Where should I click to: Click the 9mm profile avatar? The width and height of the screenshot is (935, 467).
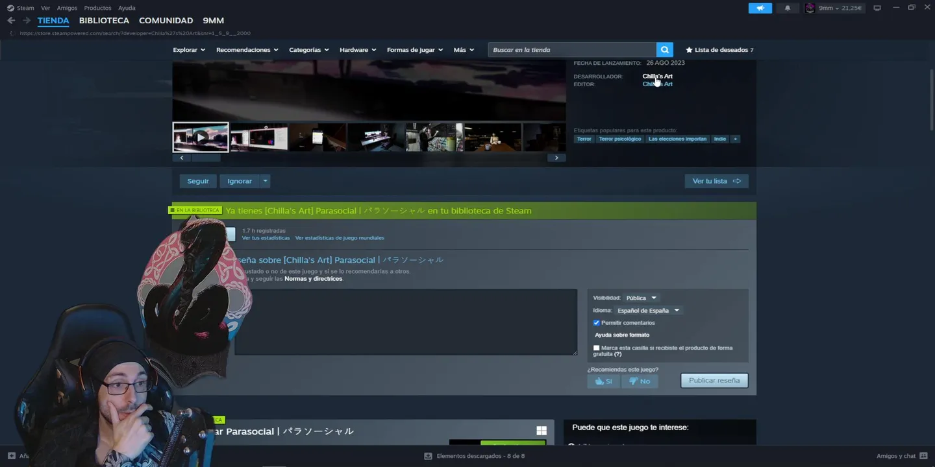coord(810,8)
